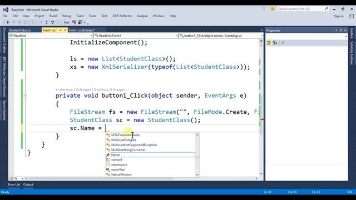Click the account picture icon

pos(352,16)
